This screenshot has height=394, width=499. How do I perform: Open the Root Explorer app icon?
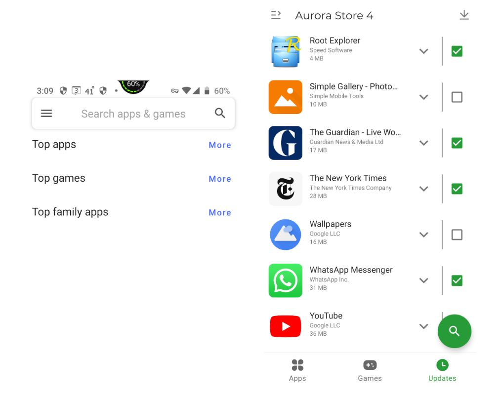pyautogui.click(x=286, y=51)
